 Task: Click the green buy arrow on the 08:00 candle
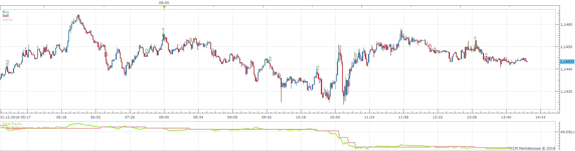pyautogui.click(x=164, y=36)
